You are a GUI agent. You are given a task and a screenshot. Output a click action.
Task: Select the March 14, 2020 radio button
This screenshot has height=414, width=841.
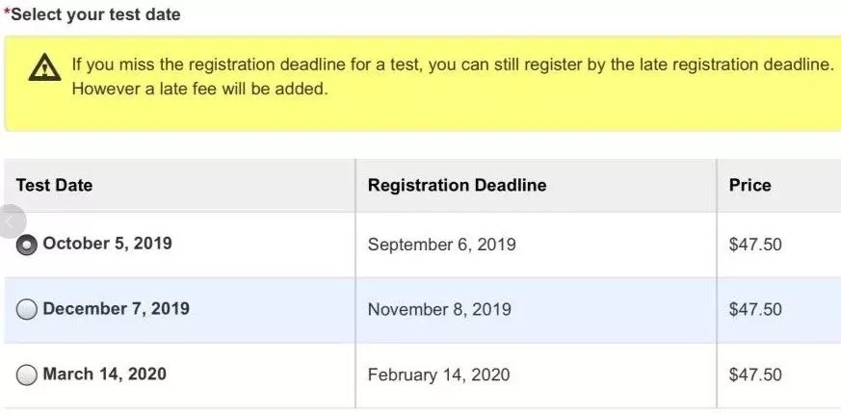pos(26,375)
